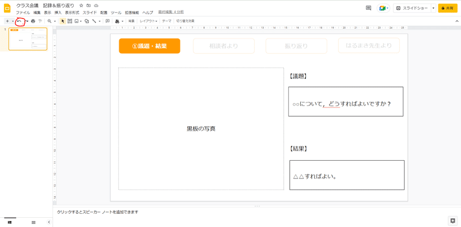Open the 配置 menu

(x=104, y=13)
